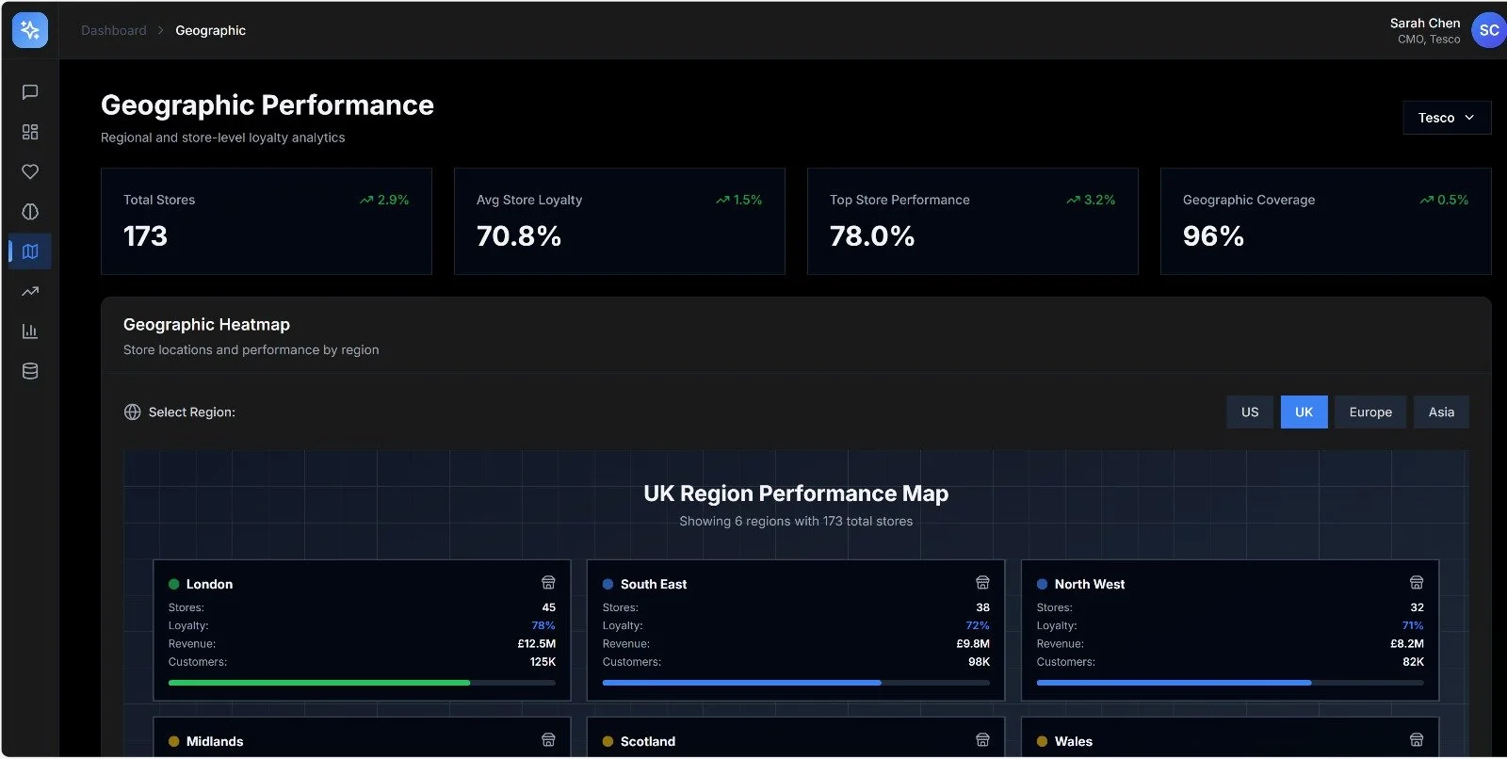Viewport: 1507px width, 759px height.
Task: Click the globe icon beside Select Region
Action: pos(133,412)
